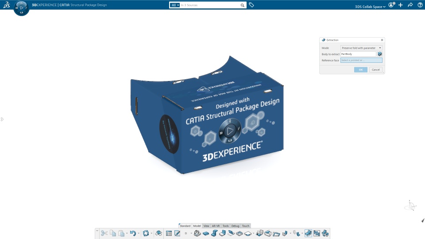Click the Undo arrow icon
Image resolution: width=425 pixels, height=239 pixels.
(x=133, y=233)
